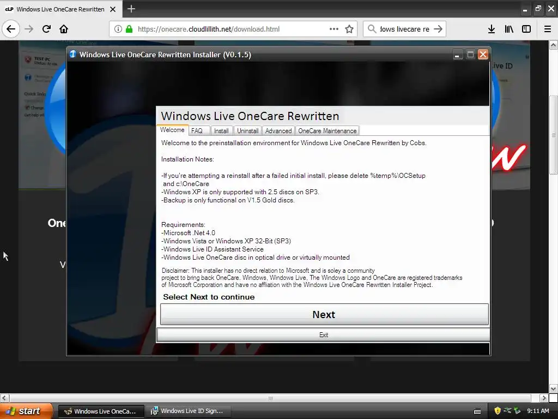Click the horizontal scrollbar left arrow
The height and width of the screenshot is (419, 558).
(4, 398)
